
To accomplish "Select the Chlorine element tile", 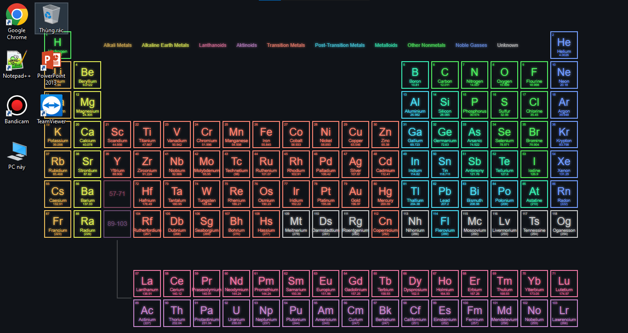I will click(x=534, y=105).
